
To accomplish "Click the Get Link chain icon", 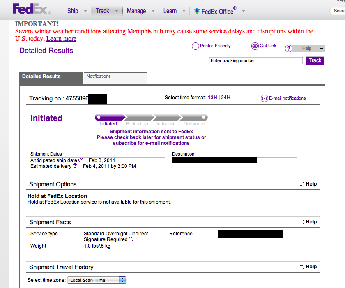I will 255,46.
